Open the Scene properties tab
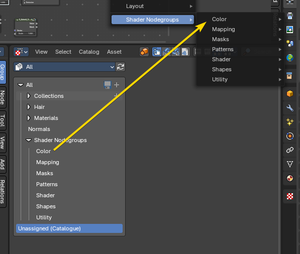300x254 pixels. click(x=289, y=44)
